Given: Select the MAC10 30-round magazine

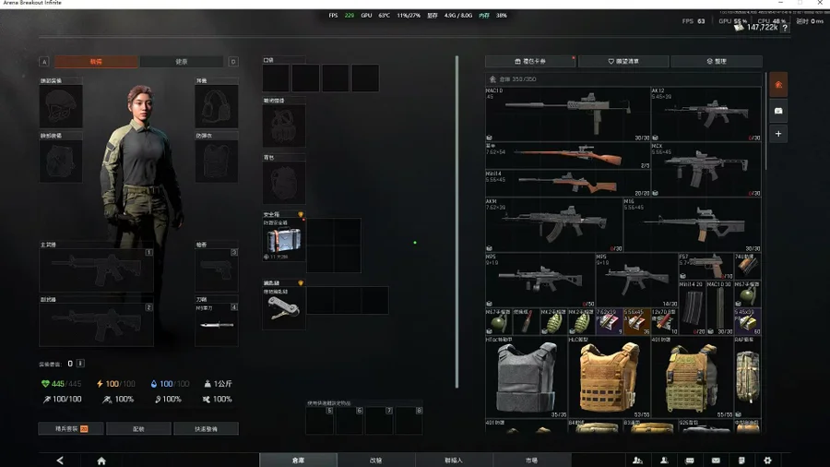Looking at the screenshot, I should [x=719, y=307].
